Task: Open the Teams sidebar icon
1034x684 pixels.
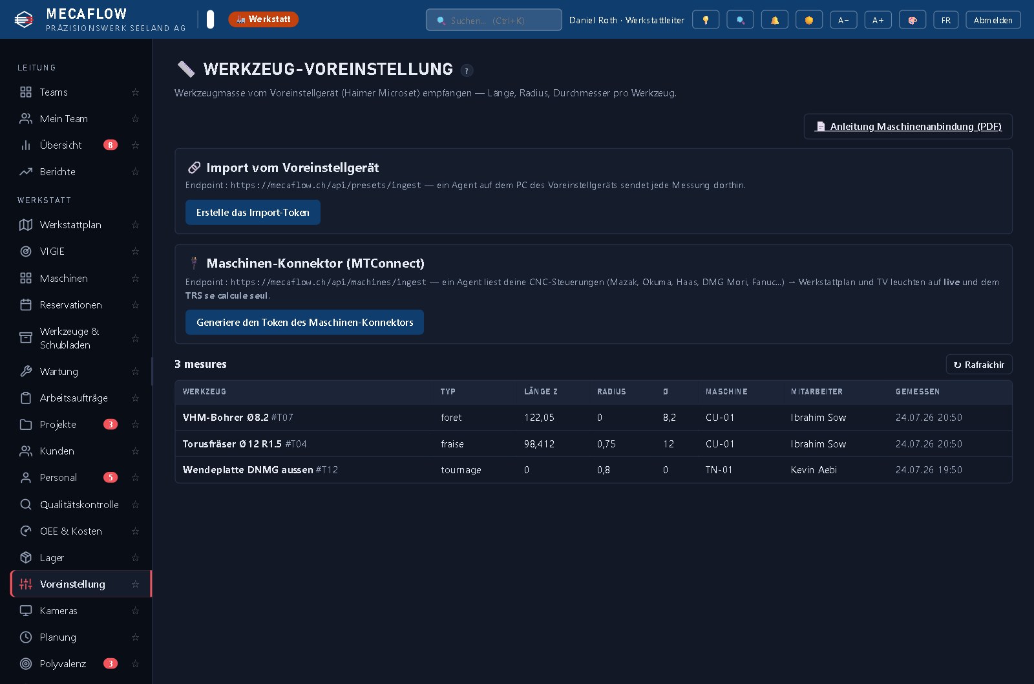Action: (x=26, y=92)
